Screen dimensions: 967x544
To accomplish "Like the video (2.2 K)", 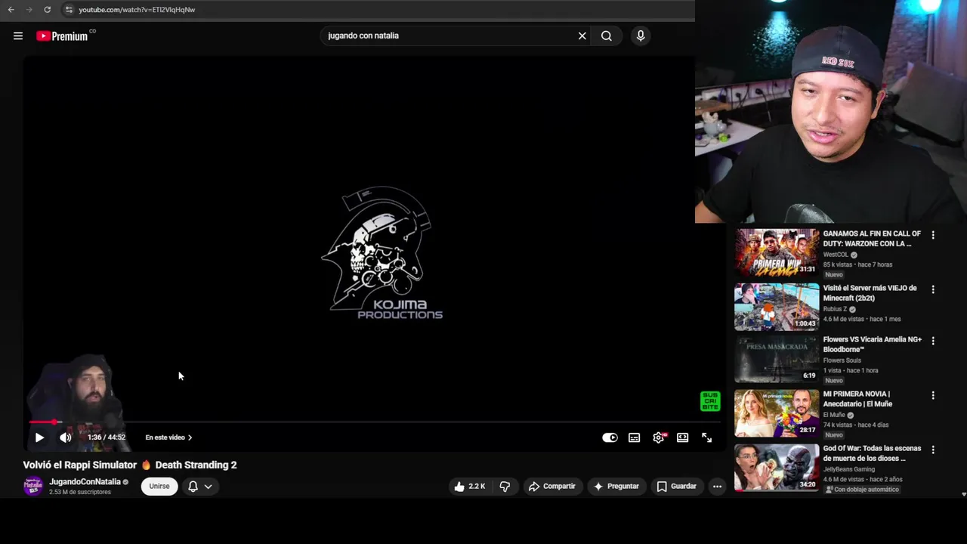I will [470, 487].
